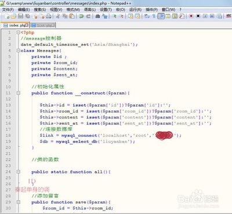Image resolution: width=232 pixels, height=214 pixels.
Task: Collapse the class Messages fold marker
Action: tap(18, 50)
